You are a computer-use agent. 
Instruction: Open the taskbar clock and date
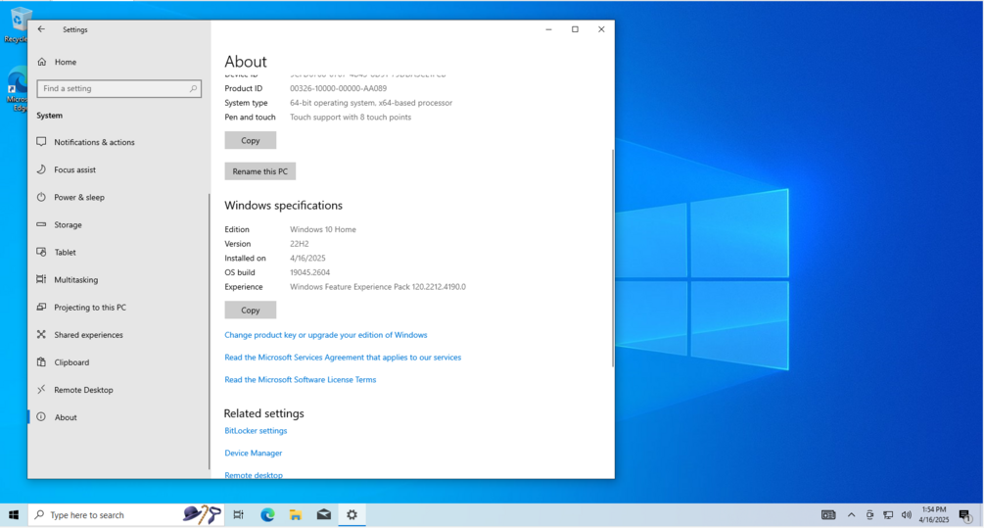point(934,515)
